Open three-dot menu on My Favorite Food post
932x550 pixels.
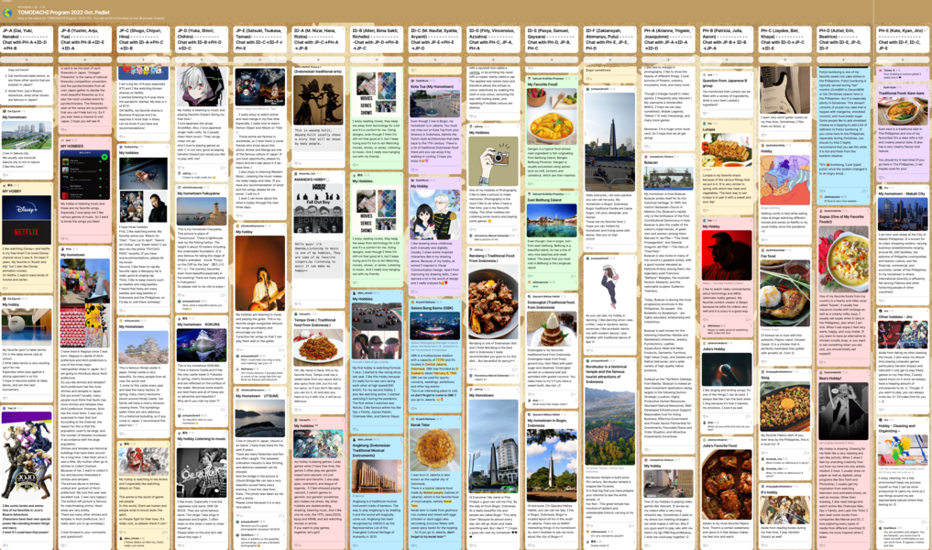tap(576, 78)
